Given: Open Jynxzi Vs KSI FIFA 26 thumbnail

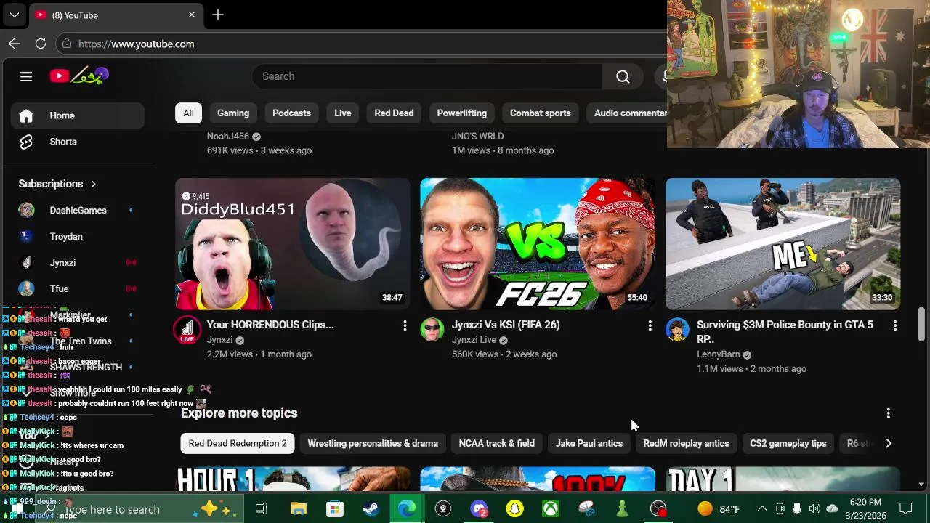Looking at the screenshot, I should (x=538, y=244).
